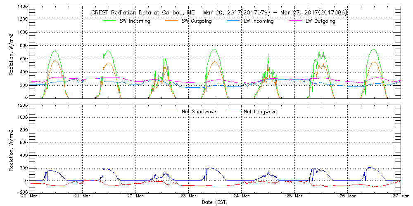Click the blue Net Shortwave legend line
The height and width of the screenshot is (206, 413).
173,111
